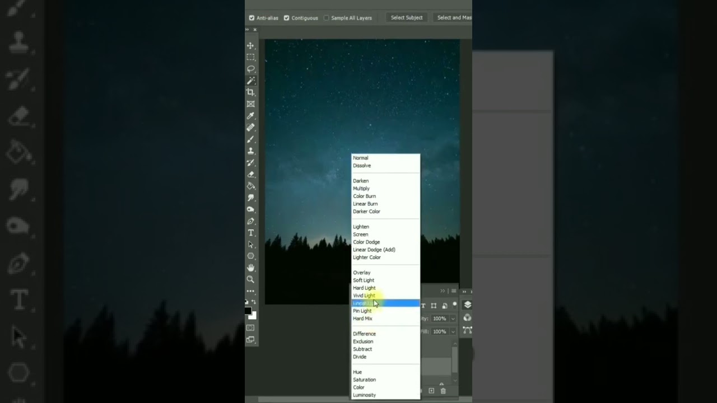717x403 pixels.
Task: Swap foreground and background colors icon
Action: click(254, 302)
